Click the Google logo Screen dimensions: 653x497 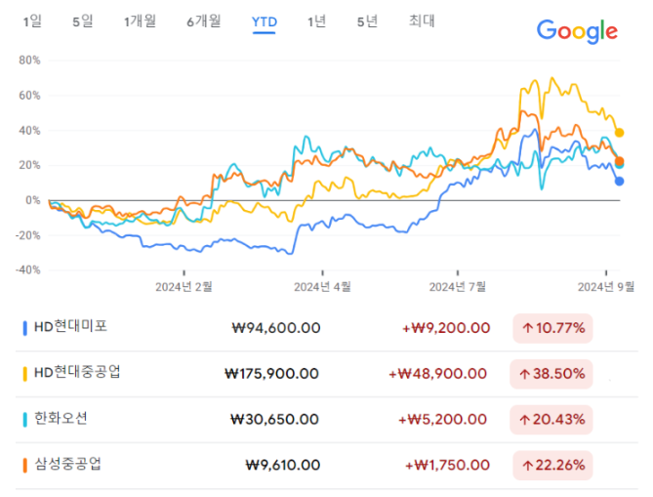pyautogui.click(x=577, y=31)
